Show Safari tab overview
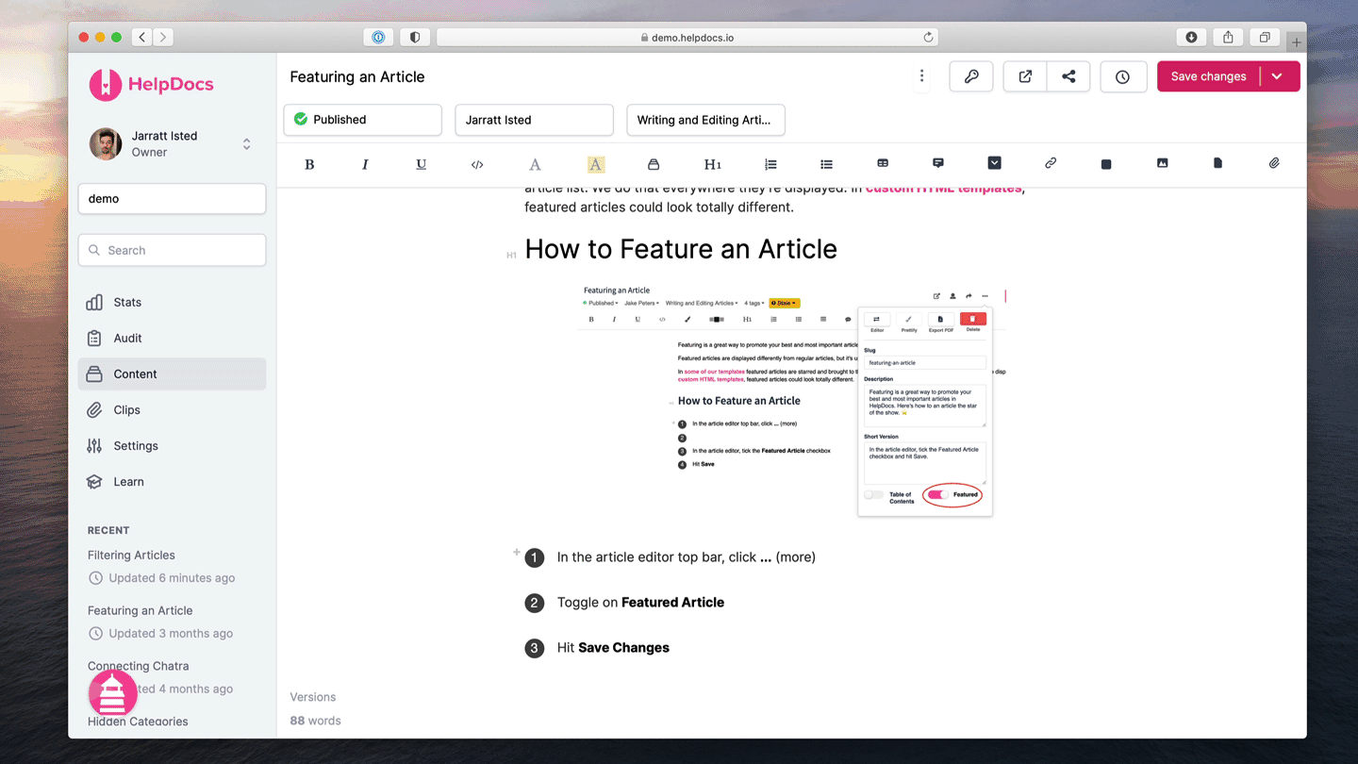Viewport: 1358px width, 764px height. [1265, 37]
